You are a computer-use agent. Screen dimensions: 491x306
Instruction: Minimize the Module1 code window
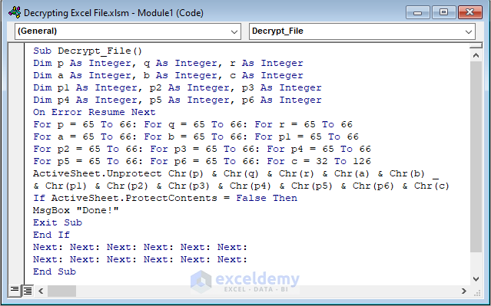click(x=418, y=12)
